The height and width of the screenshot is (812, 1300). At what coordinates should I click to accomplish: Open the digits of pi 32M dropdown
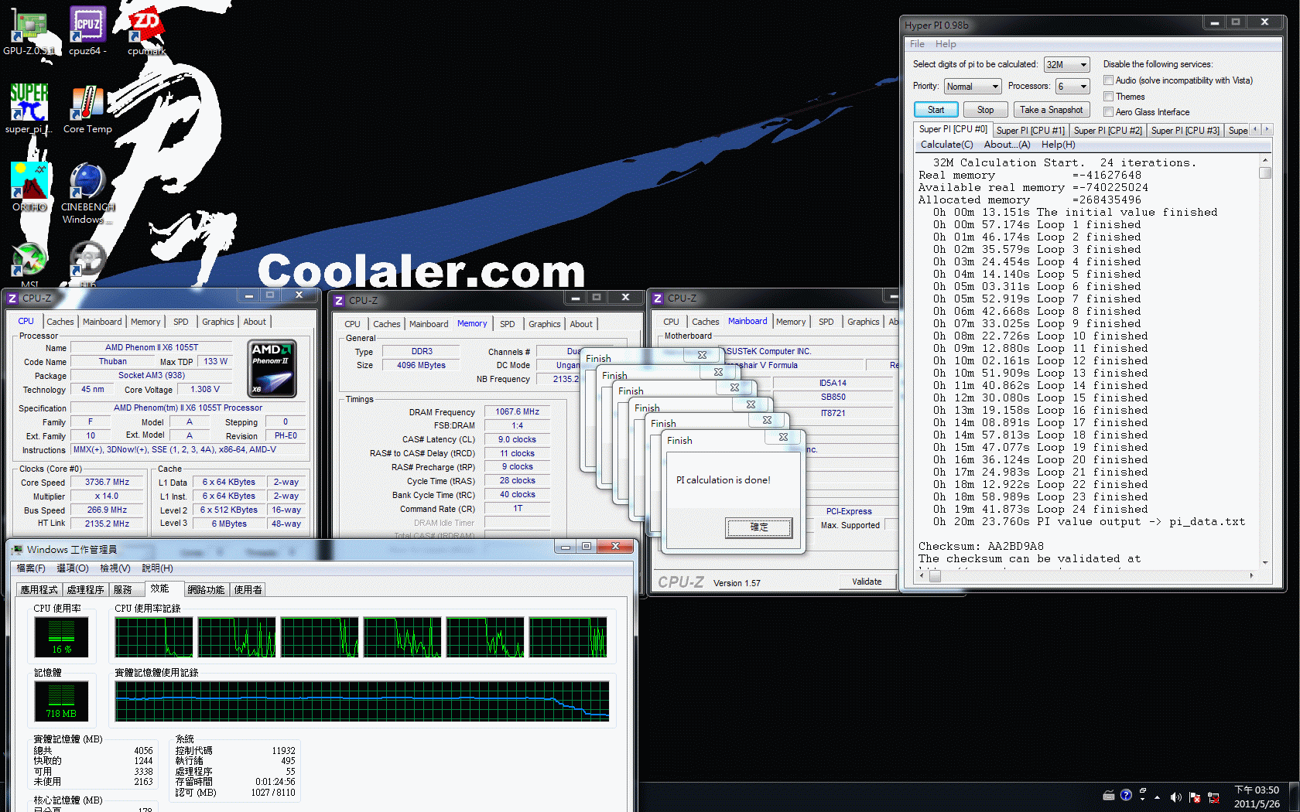point(1067,65)
